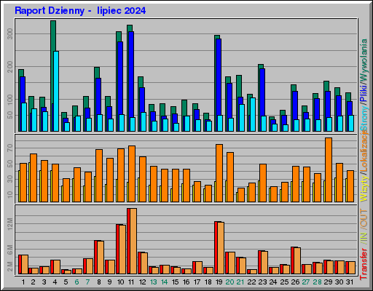Select green weekend day label 21
The image size is (373, 291).
[x=240, y=282]
